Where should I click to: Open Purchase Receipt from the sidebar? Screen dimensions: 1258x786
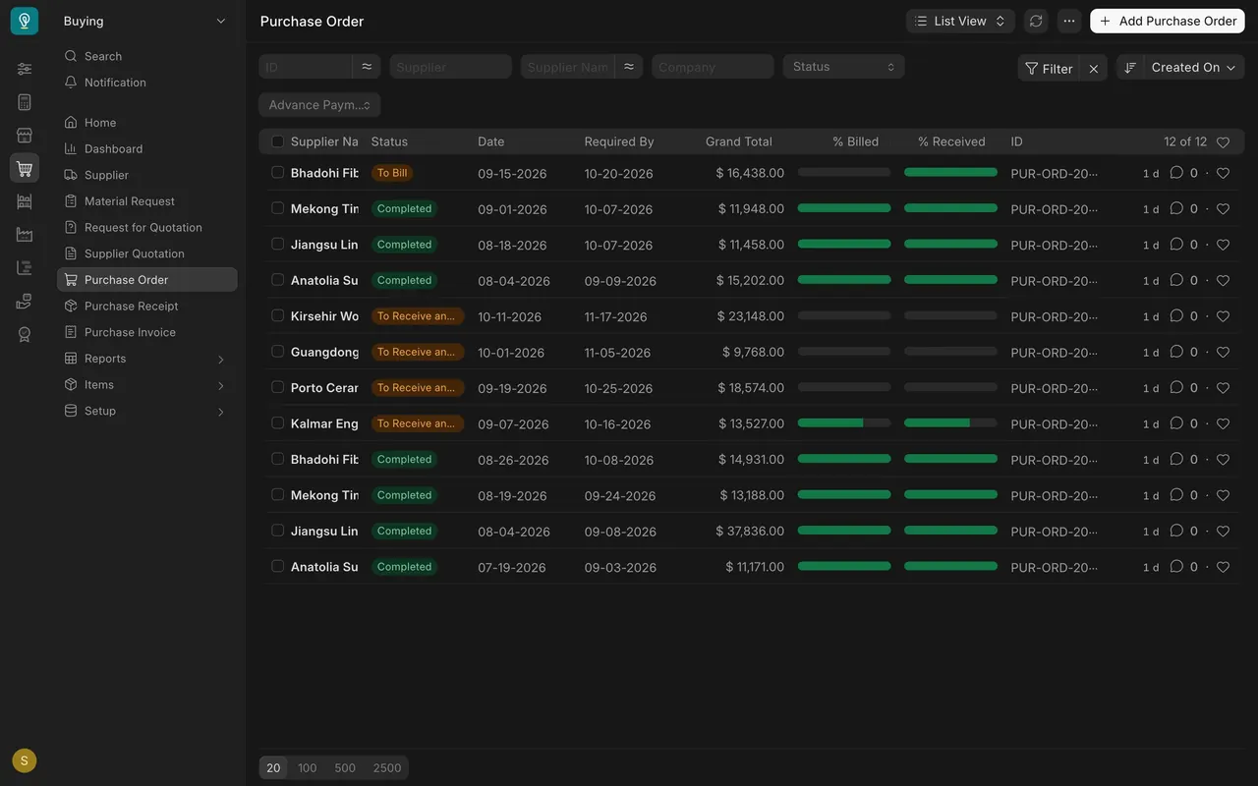[146, 306]
